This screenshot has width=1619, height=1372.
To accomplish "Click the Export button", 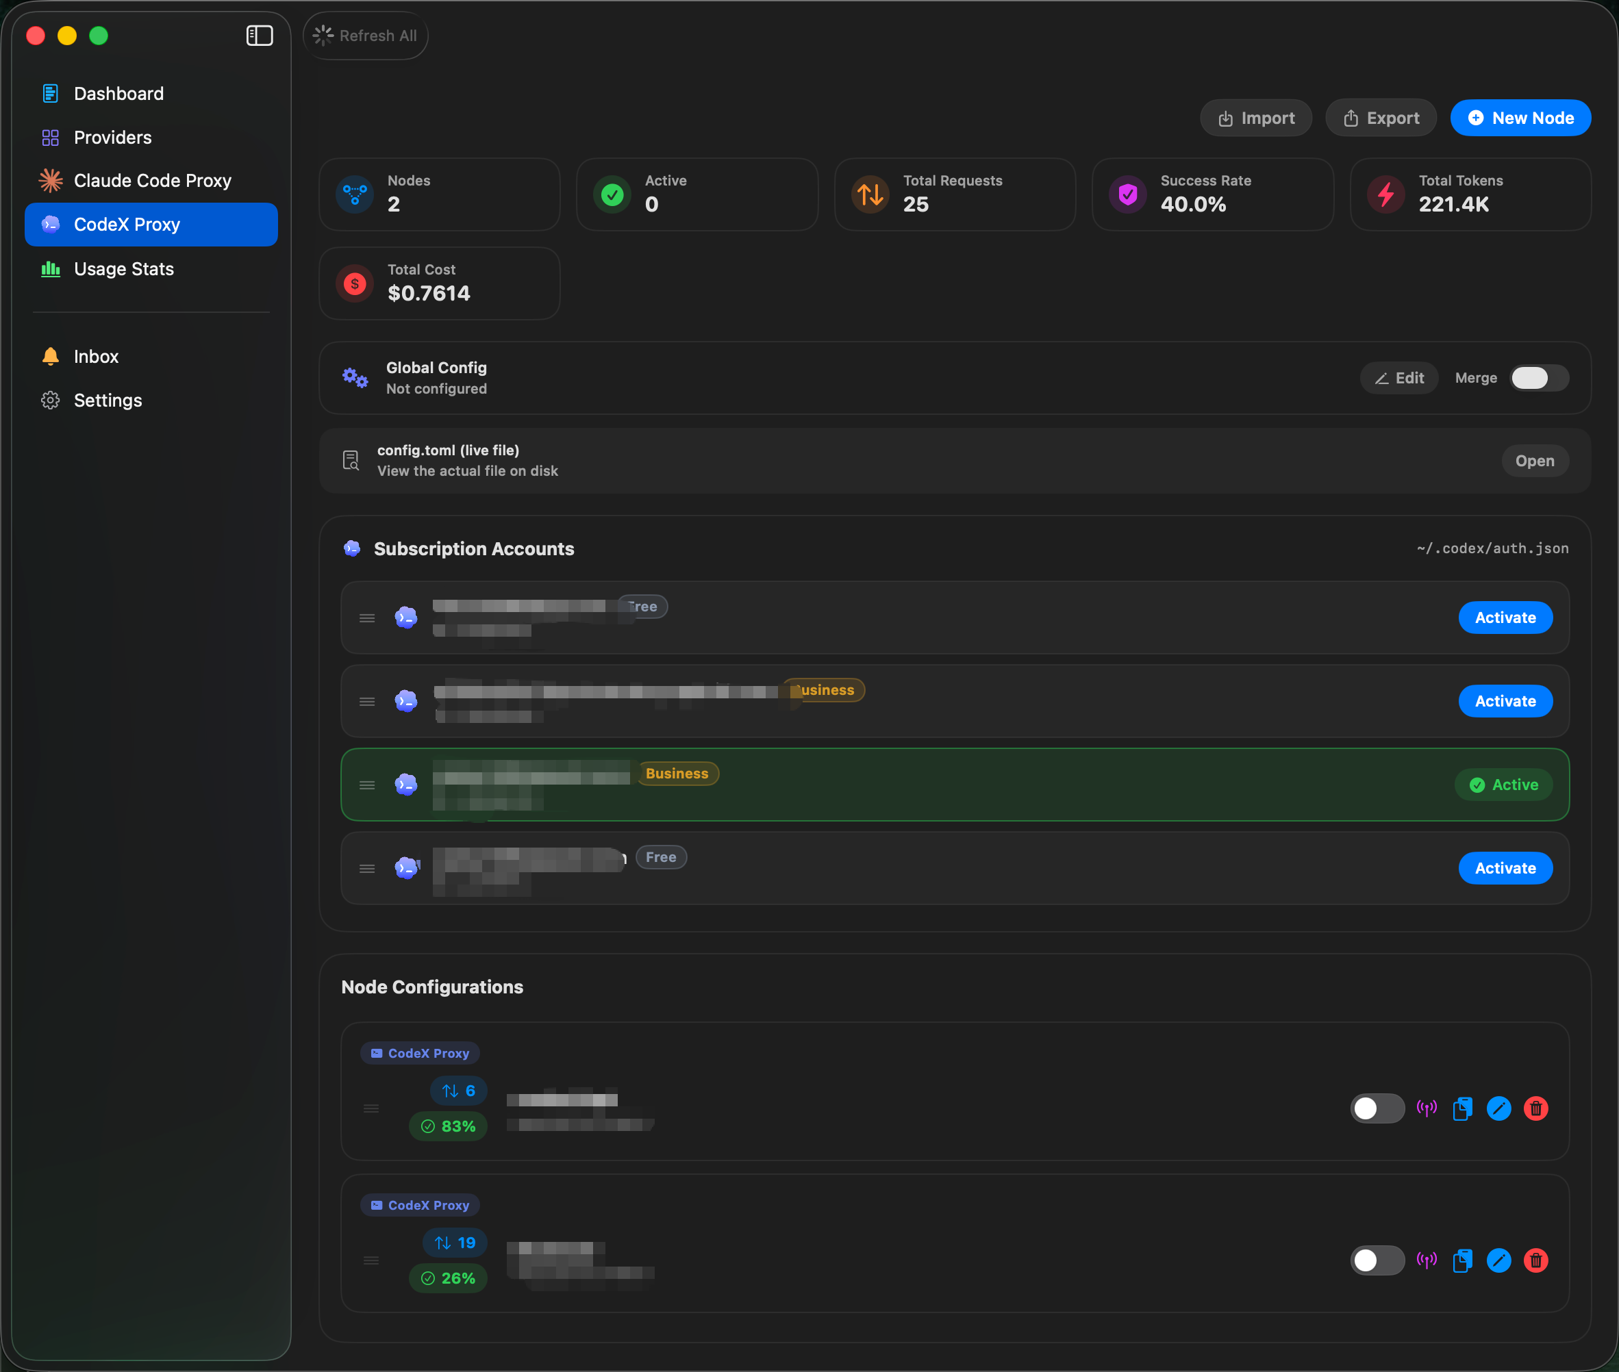I will pos(1380,118).
